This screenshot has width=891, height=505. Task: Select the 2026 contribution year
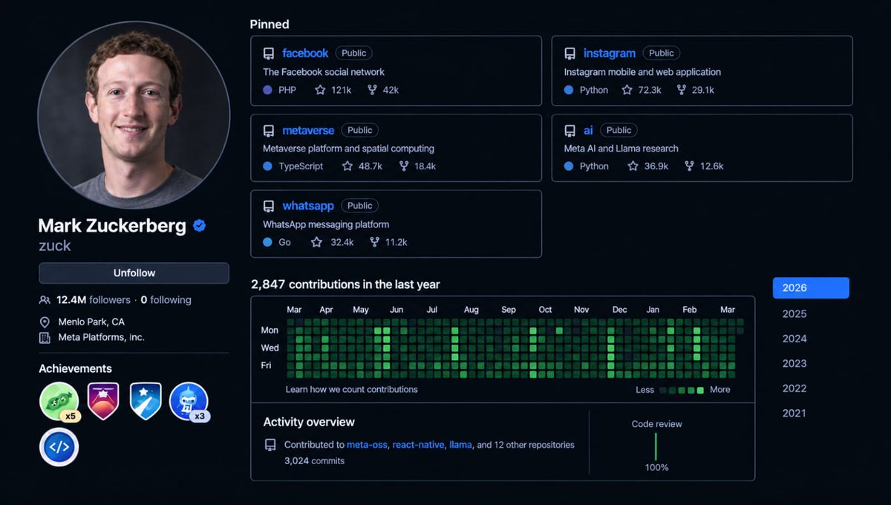[x=811, y=288]
